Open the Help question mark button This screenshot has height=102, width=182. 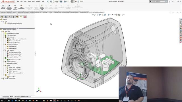point(172,1)
